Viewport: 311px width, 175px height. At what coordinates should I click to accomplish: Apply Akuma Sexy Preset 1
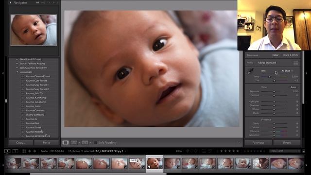point(37,85)
